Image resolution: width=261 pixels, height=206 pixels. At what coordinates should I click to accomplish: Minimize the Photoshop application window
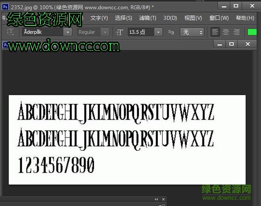[x=224, y=6]
